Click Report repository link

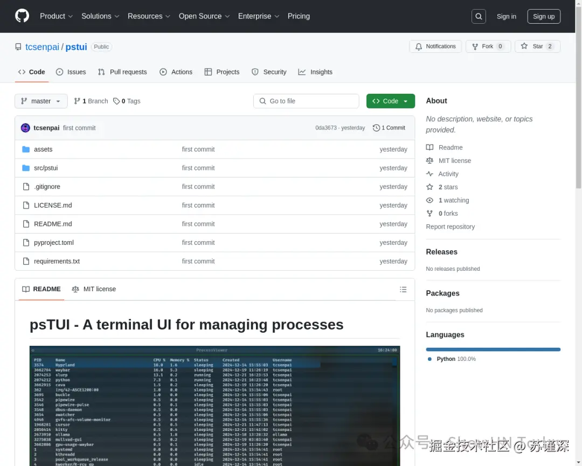click(x=450, y=227)
